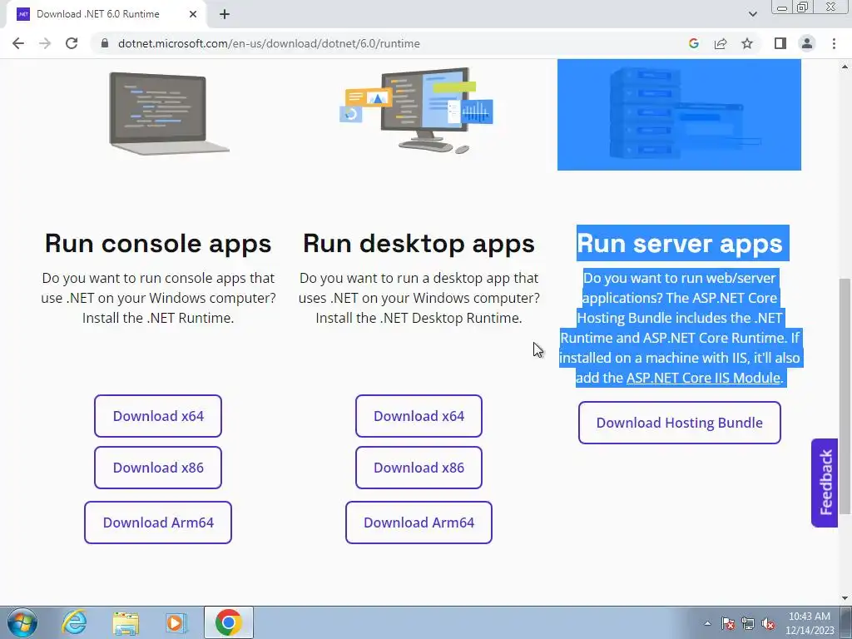Viewport: 852px width, 639px height.
Task: Click the desktop monitor apps illustration
Action: tap(417, 111)
